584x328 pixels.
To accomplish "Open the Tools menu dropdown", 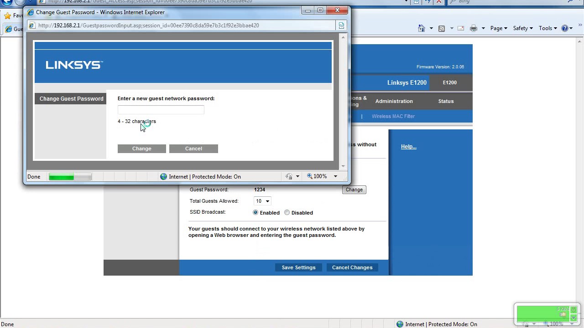I will (548, 28).
